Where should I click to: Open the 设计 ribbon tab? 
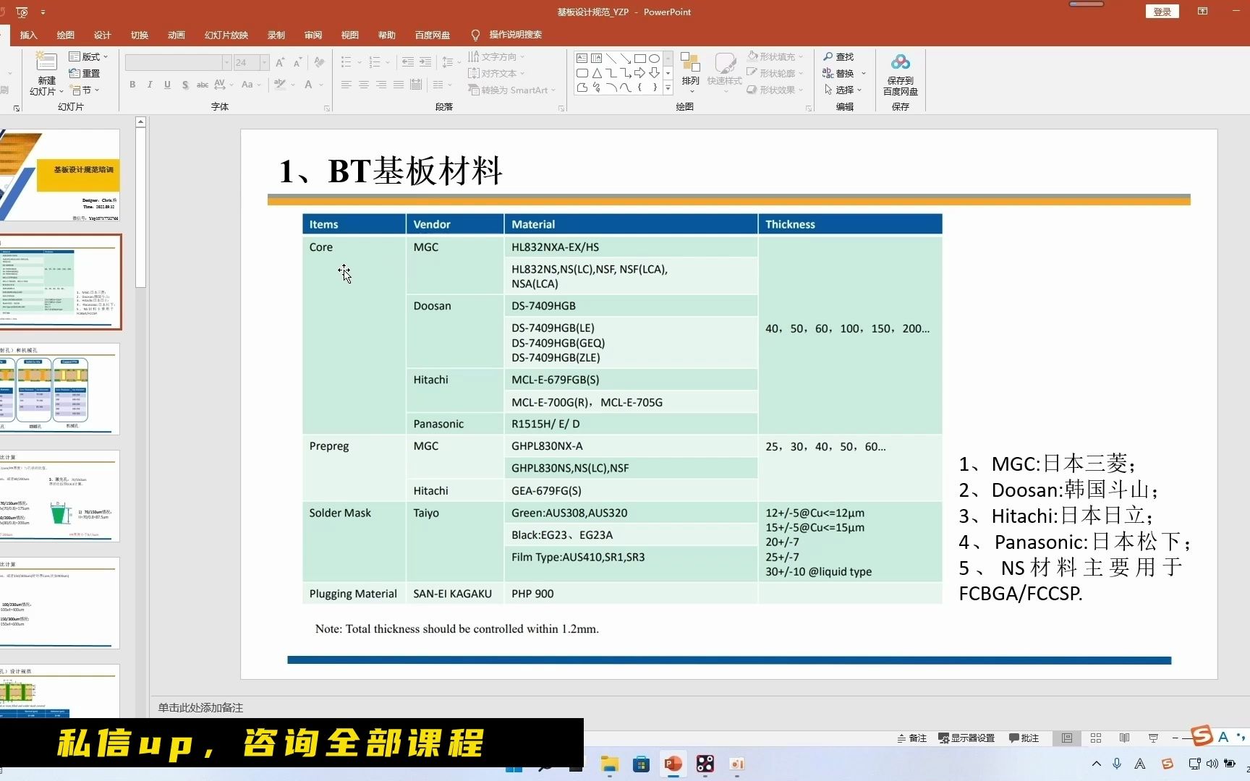[x=103, y=35]
